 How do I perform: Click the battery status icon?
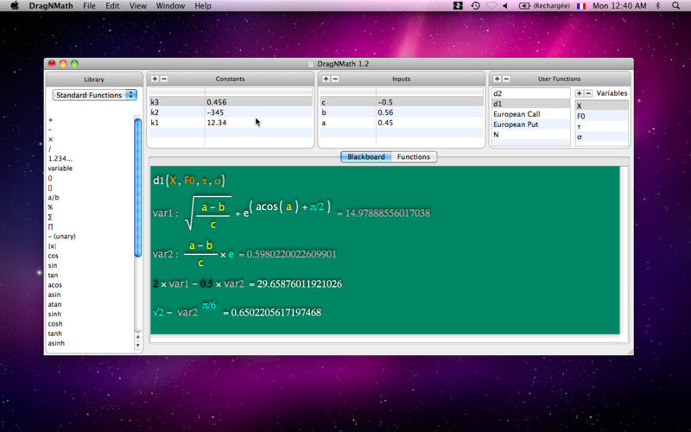click(x=524, y=6)
